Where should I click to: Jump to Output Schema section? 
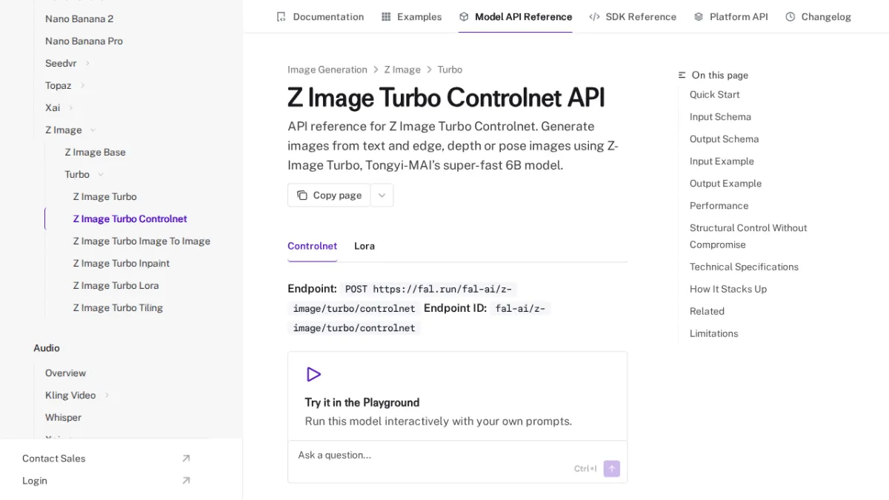point(724,139)
